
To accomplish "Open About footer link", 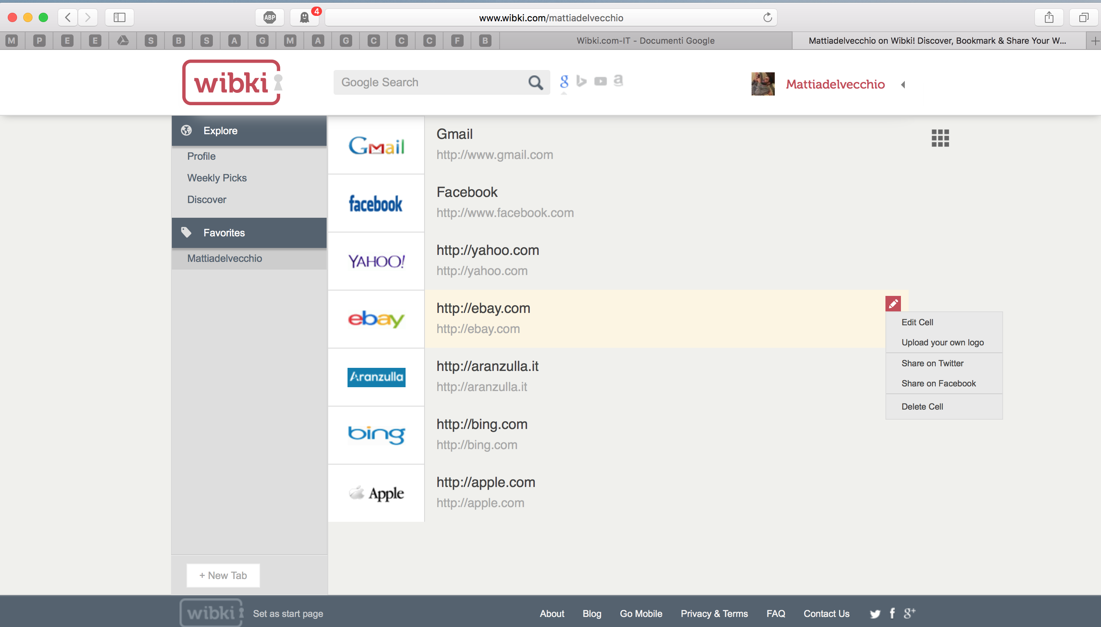I will click(x=552, y=613).
